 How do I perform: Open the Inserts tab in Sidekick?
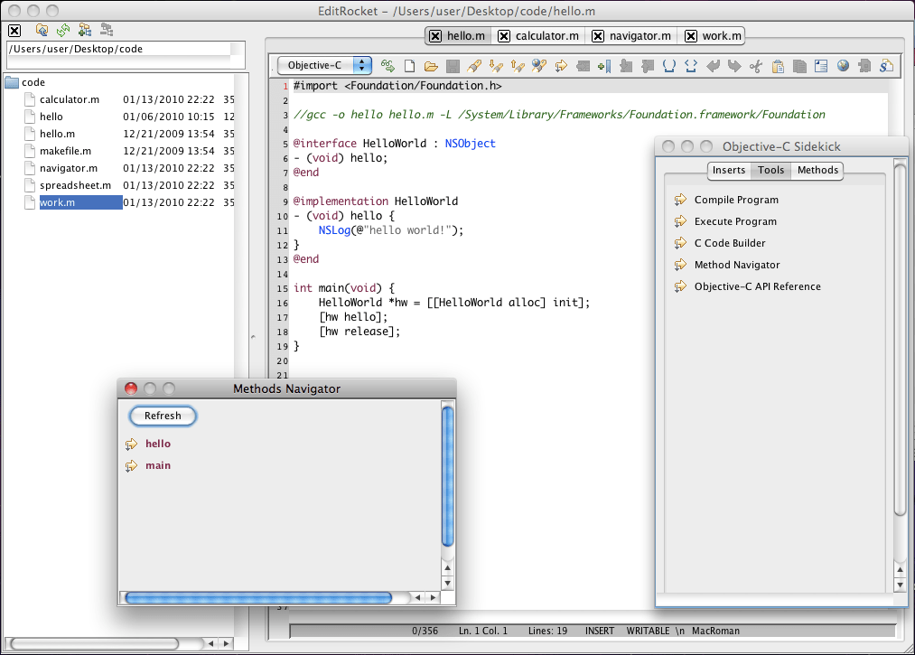coord(729,171)
